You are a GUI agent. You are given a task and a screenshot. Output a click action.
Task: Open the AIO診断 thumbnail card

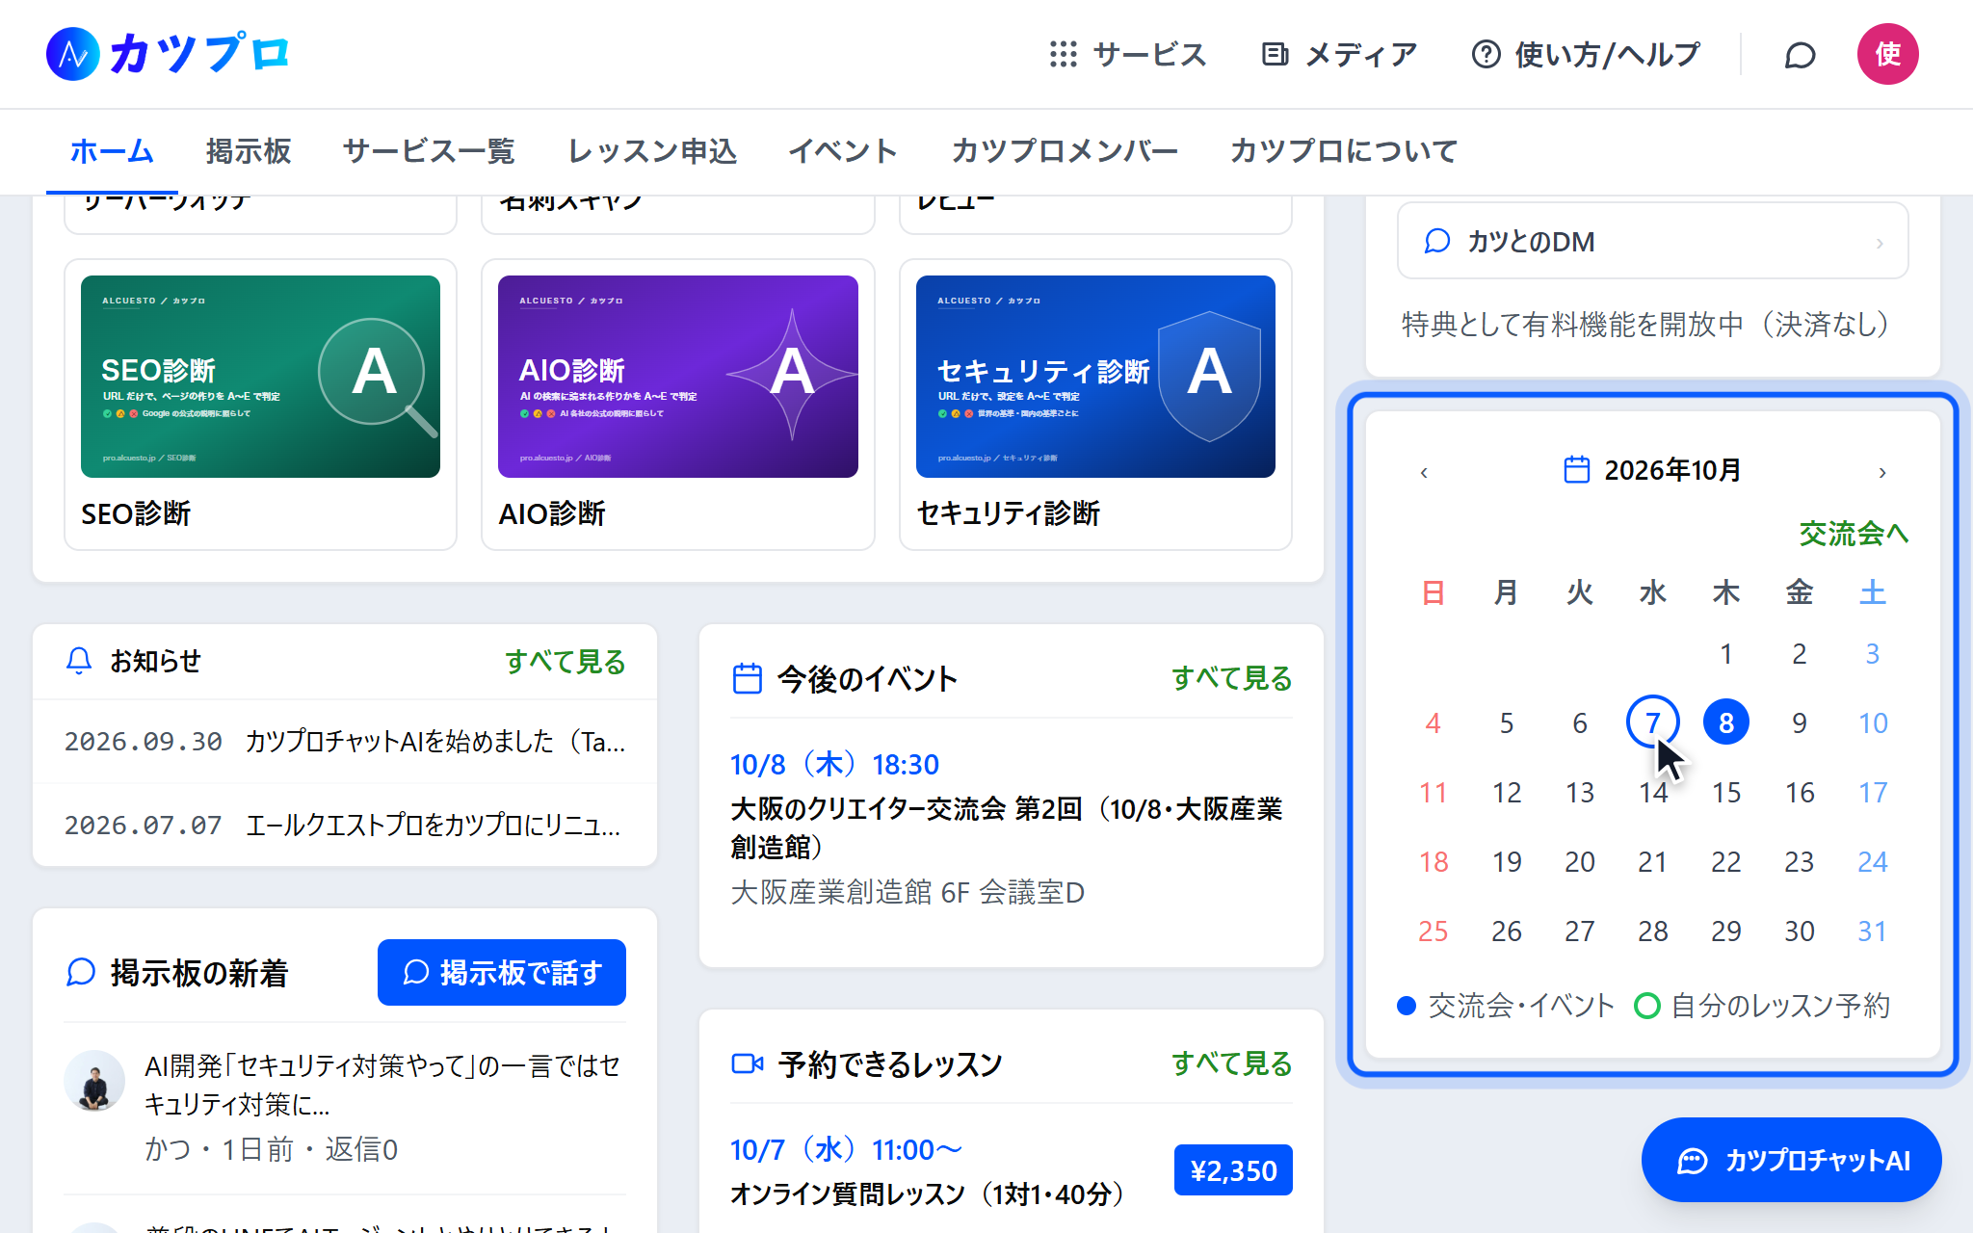[x=678, y=405]
